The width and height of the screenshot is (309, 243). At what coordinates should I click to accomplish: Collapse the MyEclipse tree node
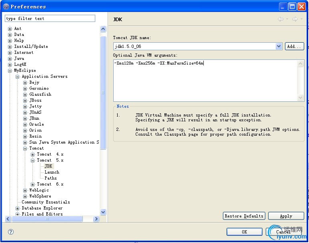tap(10, 71)
